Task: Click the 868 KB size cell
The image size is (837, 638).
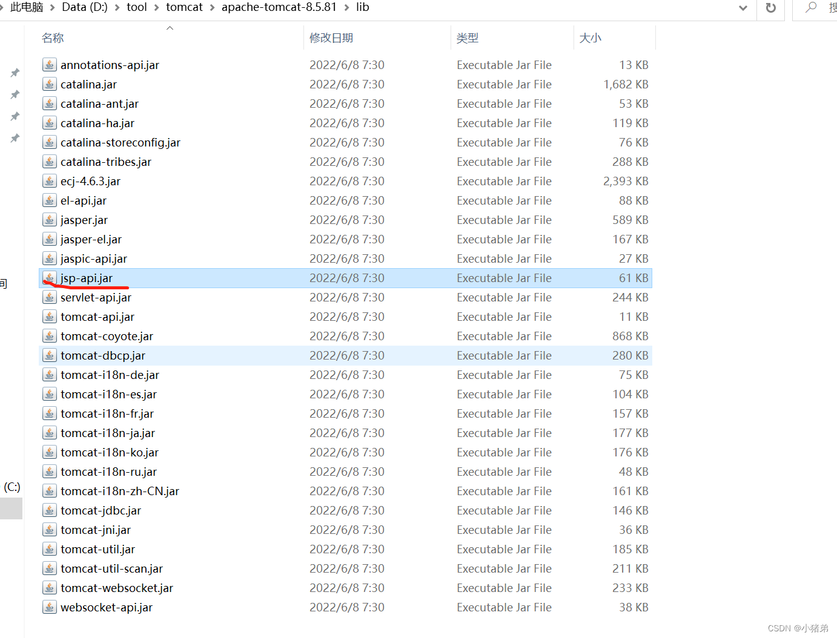Action: pos(630,336)
